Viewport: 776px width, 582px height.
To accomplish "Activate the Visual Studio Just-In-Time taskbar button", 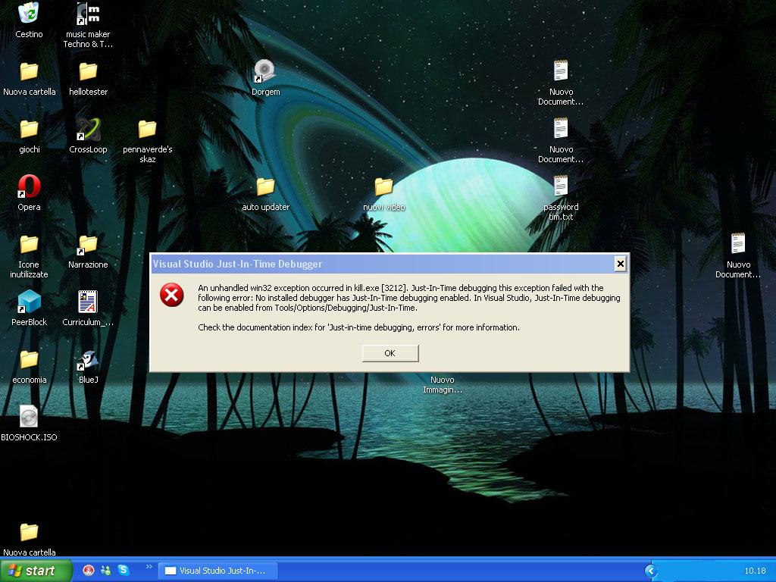I will [x=217, y=571].
